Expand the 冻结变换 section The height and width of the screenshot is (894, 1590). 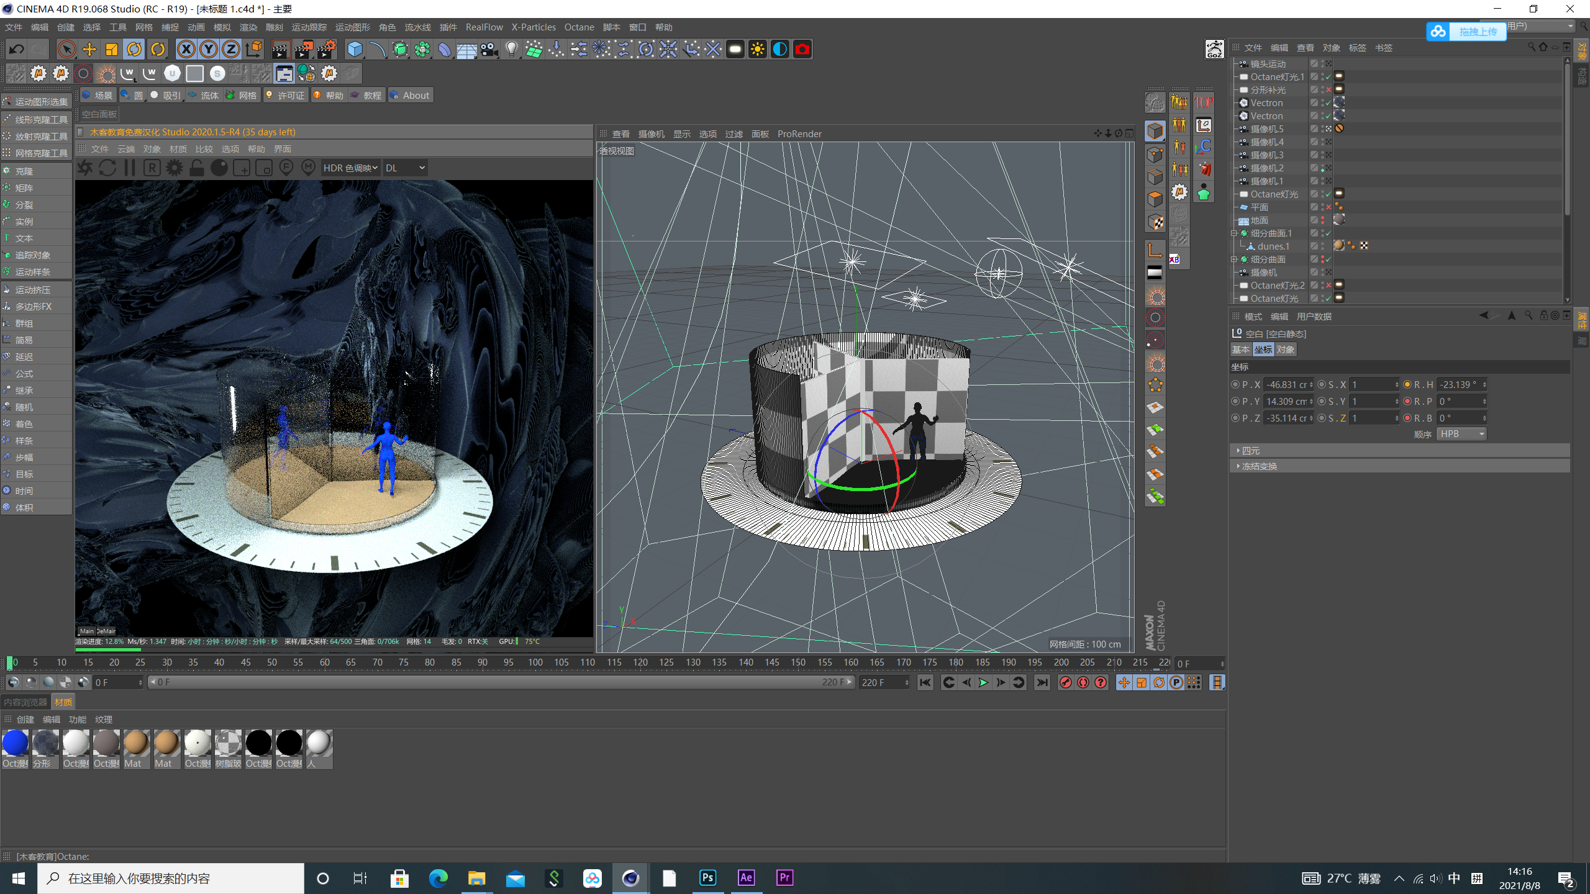point(1259,466)
